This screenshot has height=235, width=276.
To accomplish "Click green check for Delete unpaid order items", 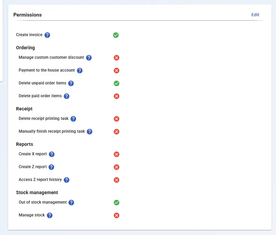I will (117, 83).
